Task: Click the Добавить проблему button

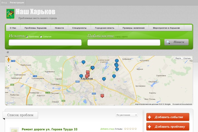Action: [x=168, y=127]
